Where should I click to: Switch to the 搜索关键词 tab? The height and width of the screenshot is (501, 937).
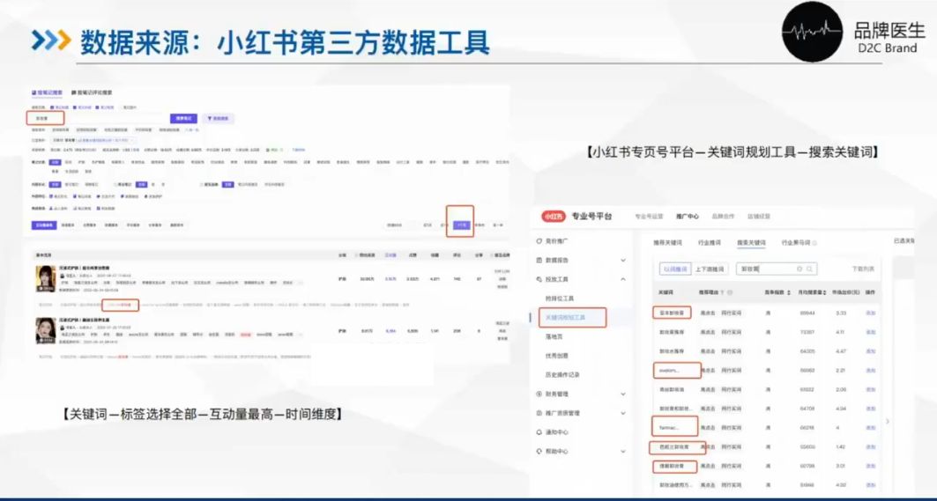tap(751, 243)
